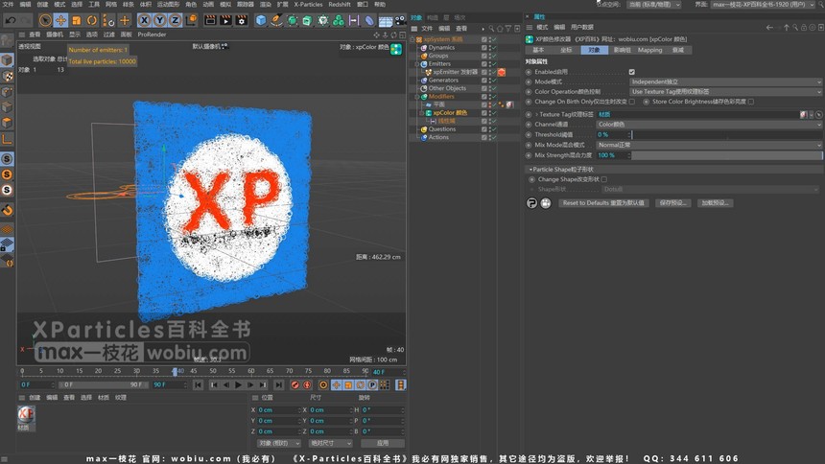Activate the Rotate tool

92,20
